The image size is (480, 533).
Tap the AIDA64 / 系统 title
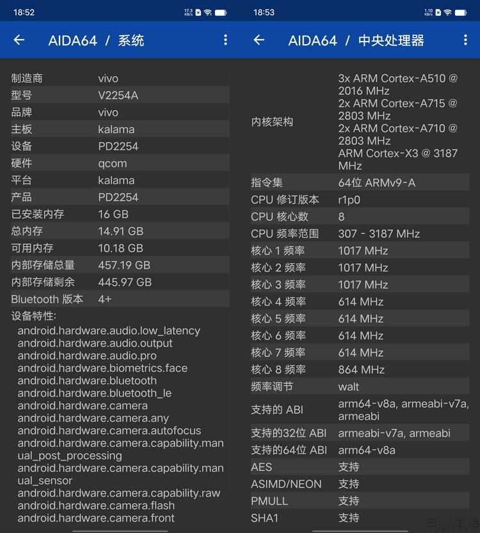pos(96,40)
